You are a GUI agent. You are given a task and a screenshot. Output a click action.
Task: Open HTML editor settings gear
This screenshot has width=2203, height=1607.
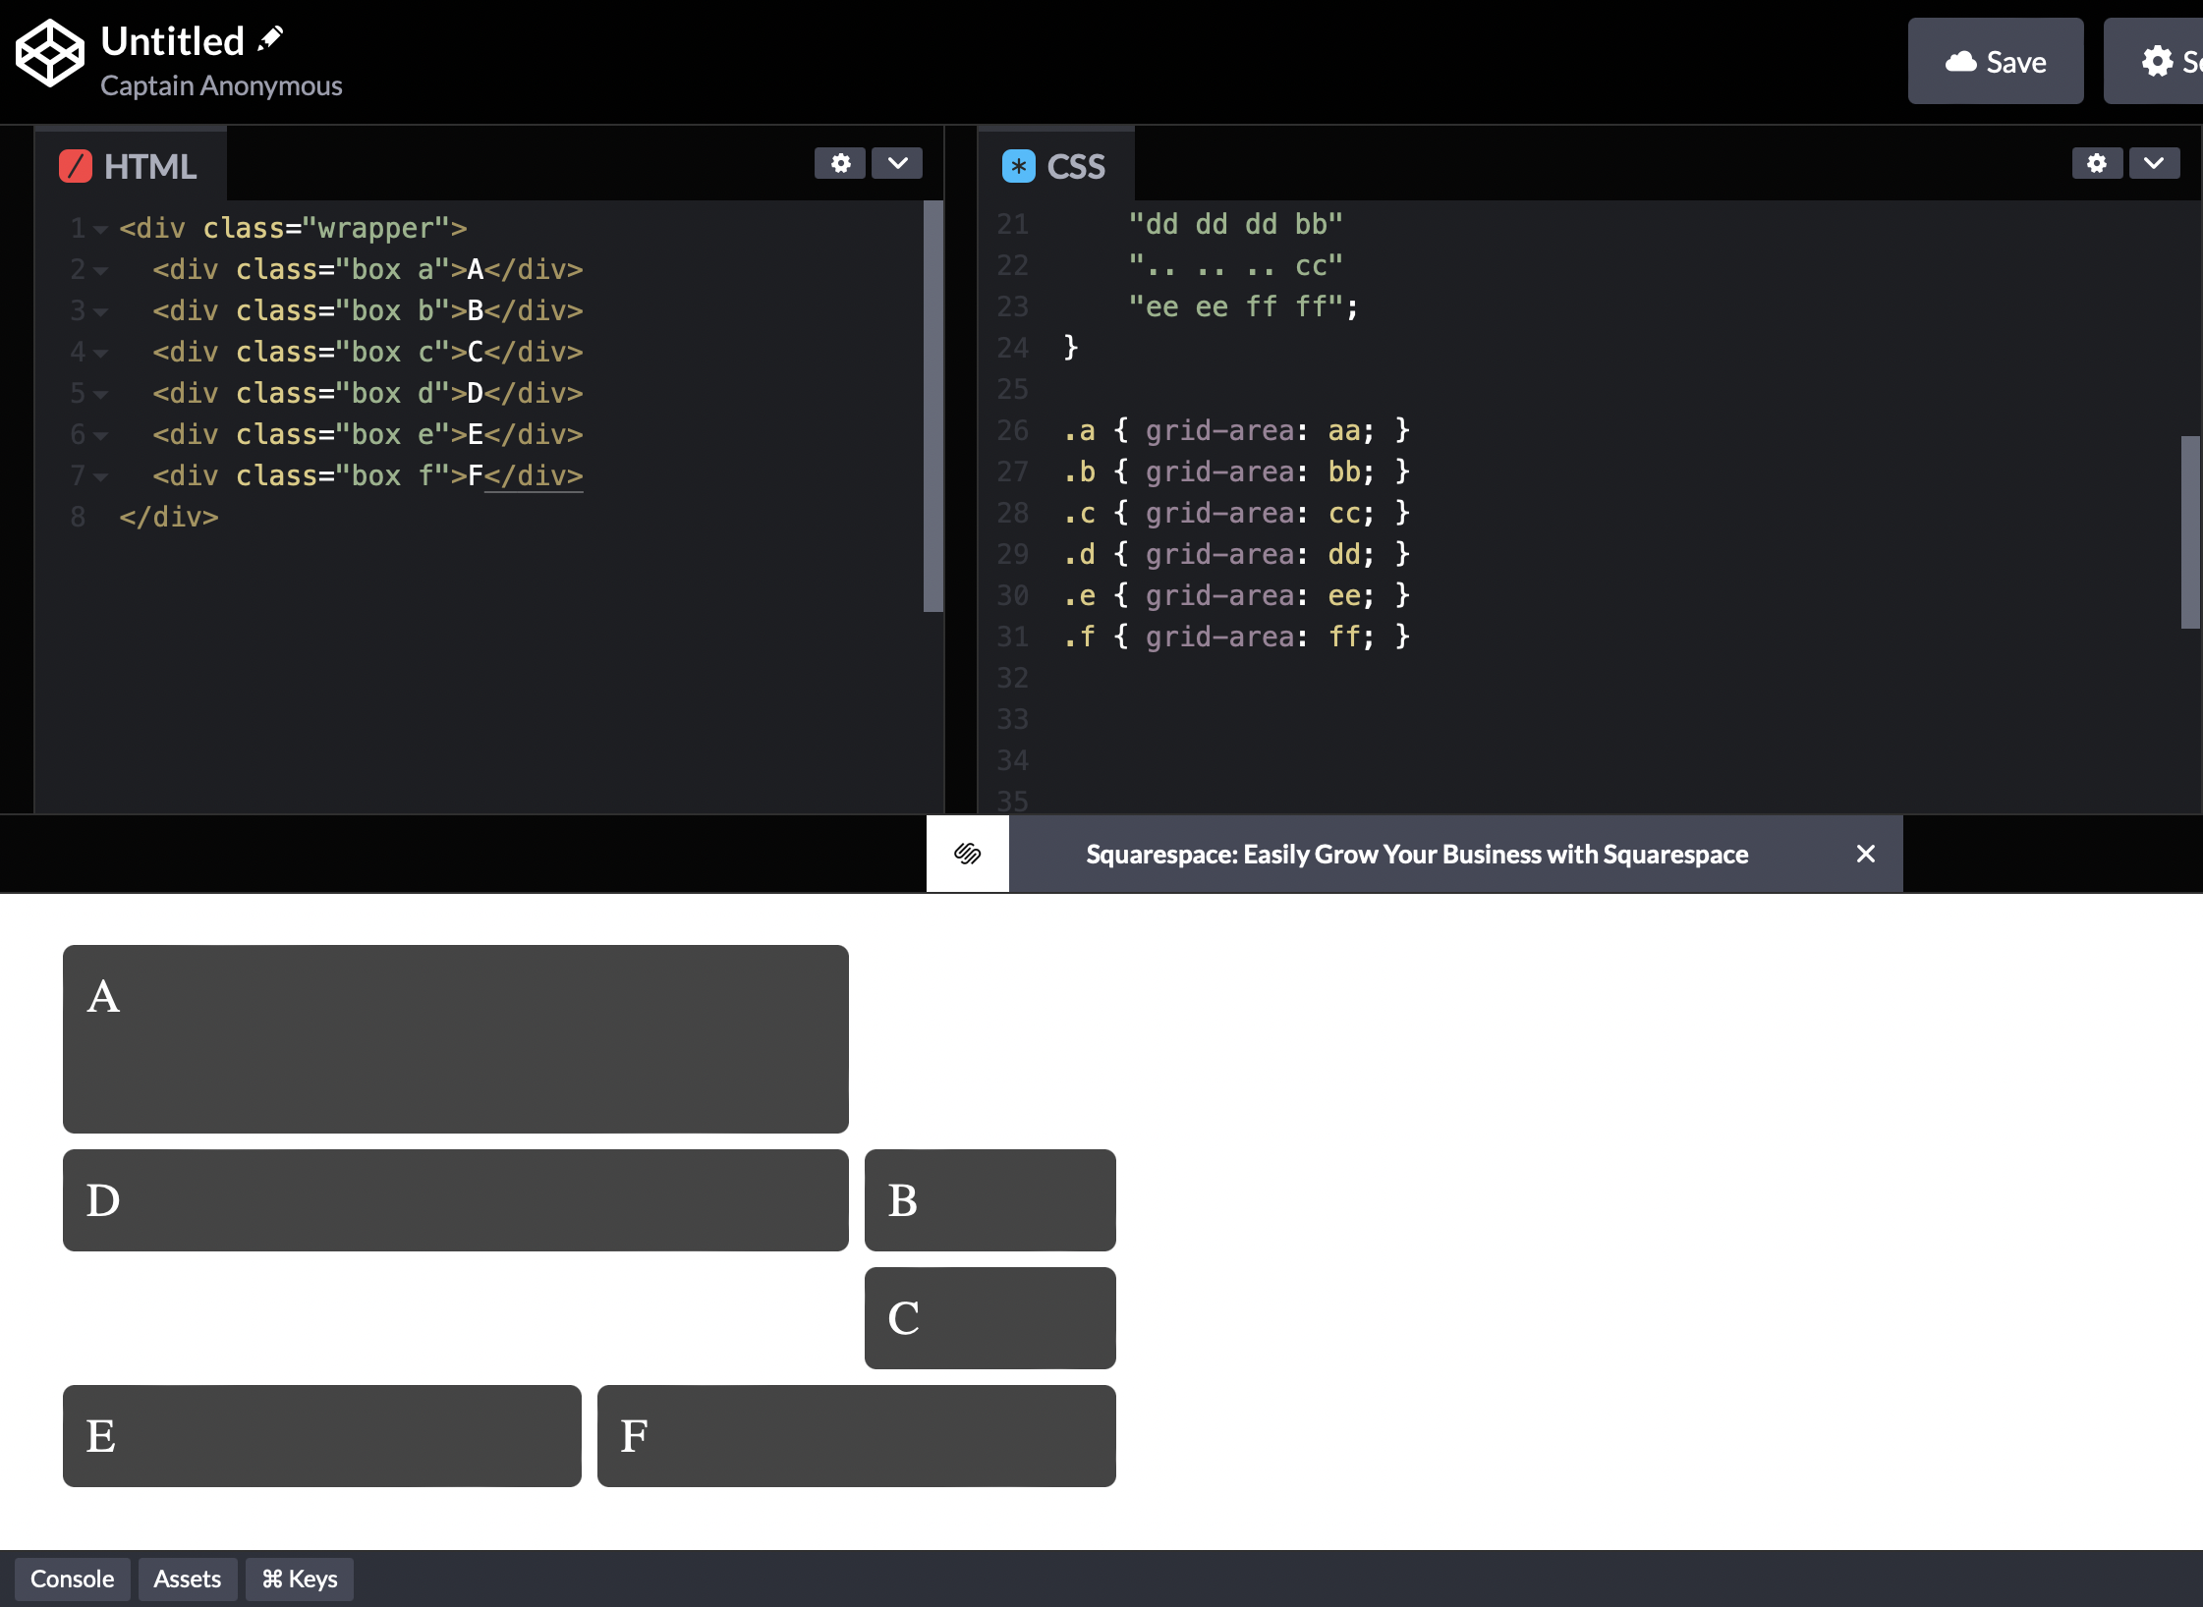(x=840, y=163)
